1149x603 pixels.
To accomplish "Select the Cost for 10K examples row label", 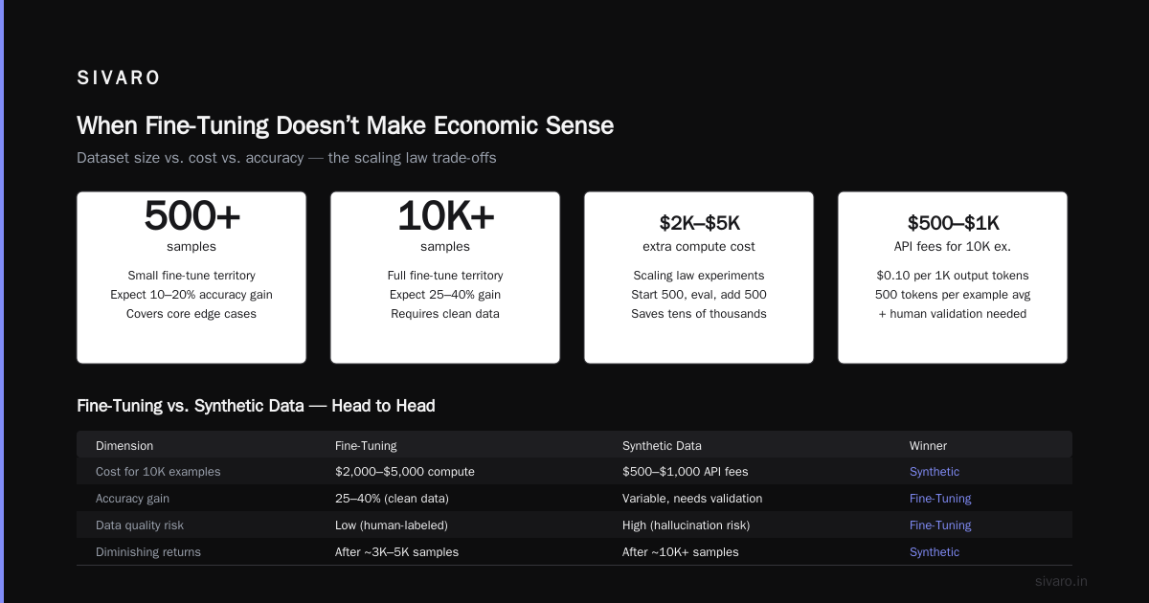I will point(158,472).
